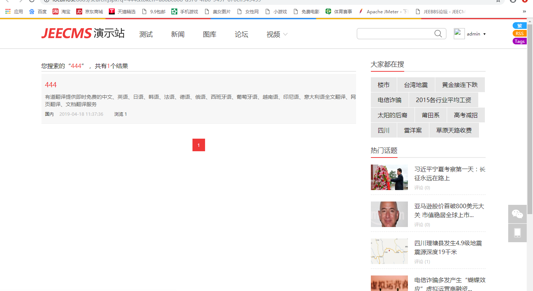The image size is (533, 291).
Task: Expand the admin user dropdown
Action: point(485,34)
